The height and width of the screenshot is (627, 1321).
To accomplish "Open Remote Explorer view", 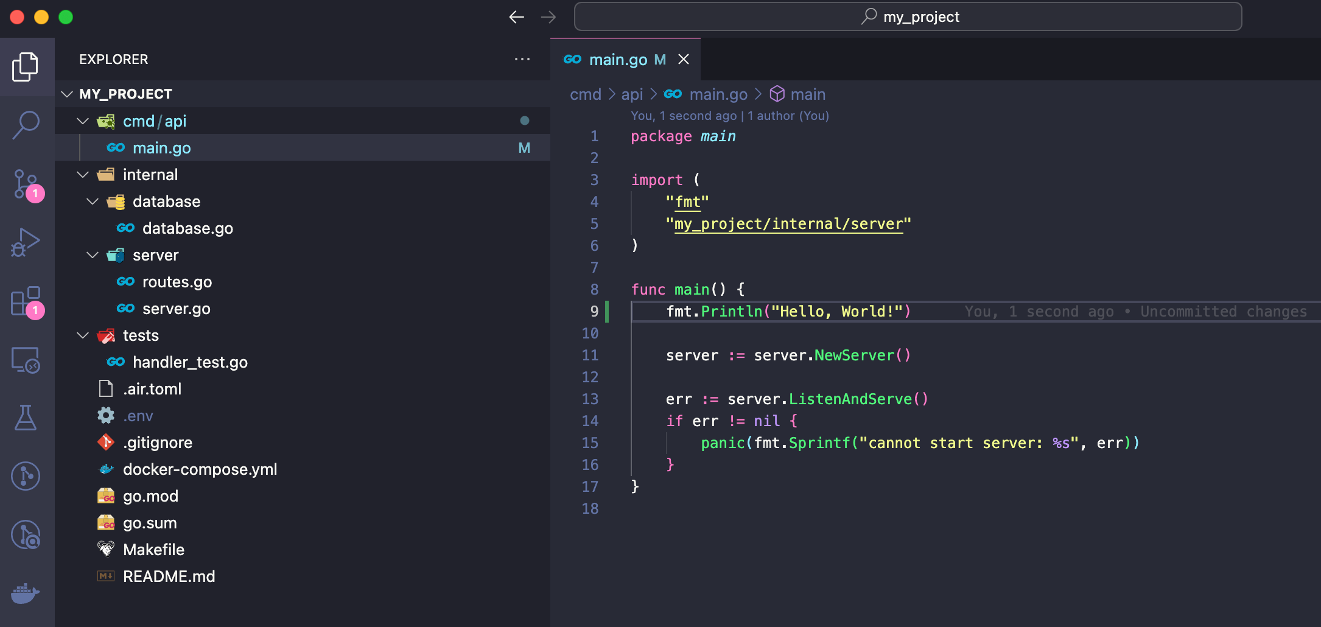I will click(26, 360).
